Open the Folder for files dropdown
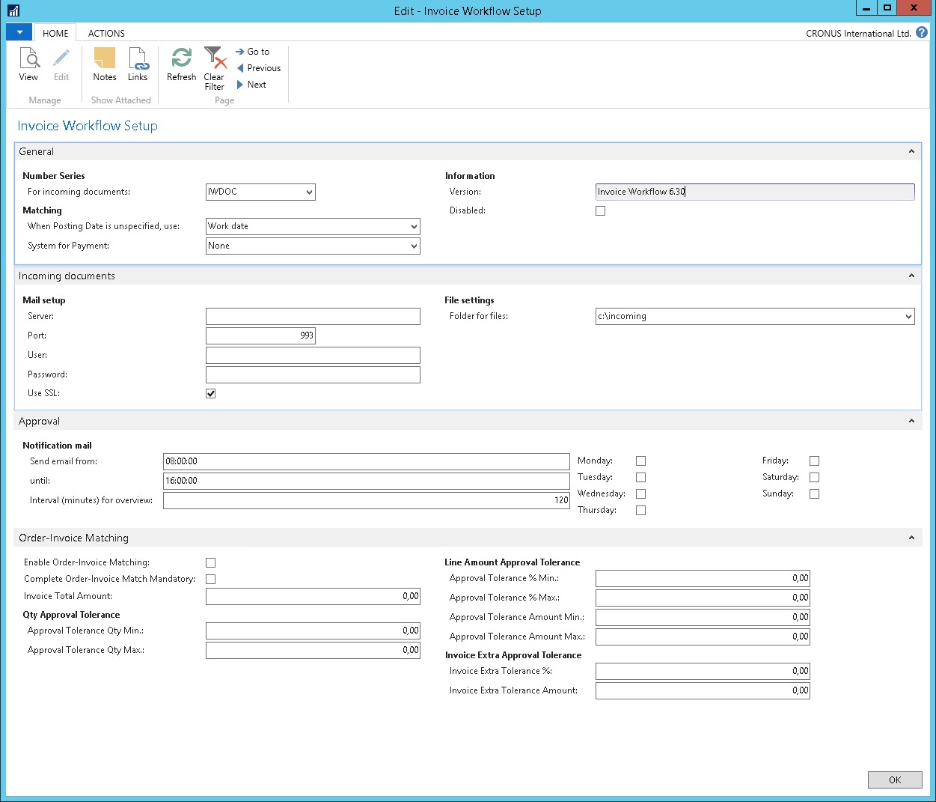Image resolution: width=936 pixels, height=802 pixels. click(908, 317)
